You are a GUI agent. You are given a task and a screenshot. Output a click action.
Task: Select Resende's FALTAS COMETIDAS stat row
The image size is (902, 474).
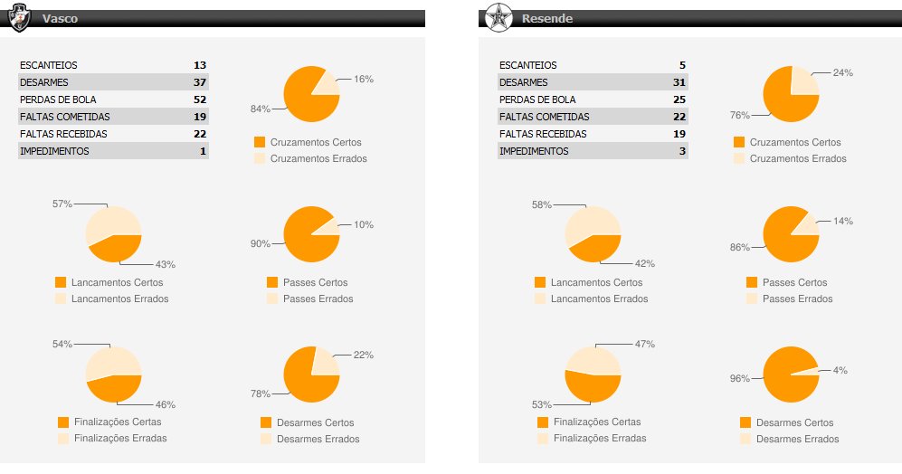593,117
